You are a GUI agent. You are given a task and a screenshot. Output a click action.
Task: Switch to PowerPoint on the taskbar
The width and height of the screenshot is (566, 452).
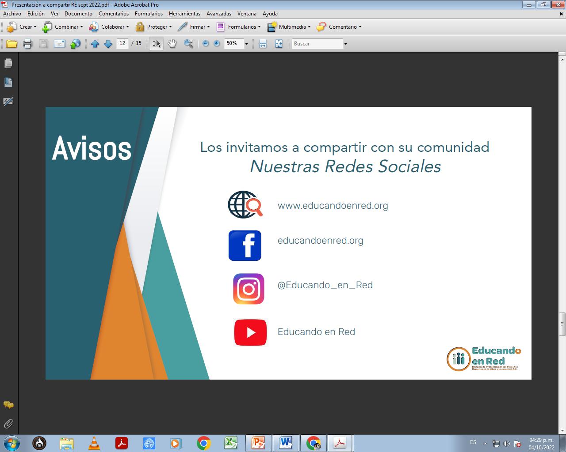coord(258,443)
